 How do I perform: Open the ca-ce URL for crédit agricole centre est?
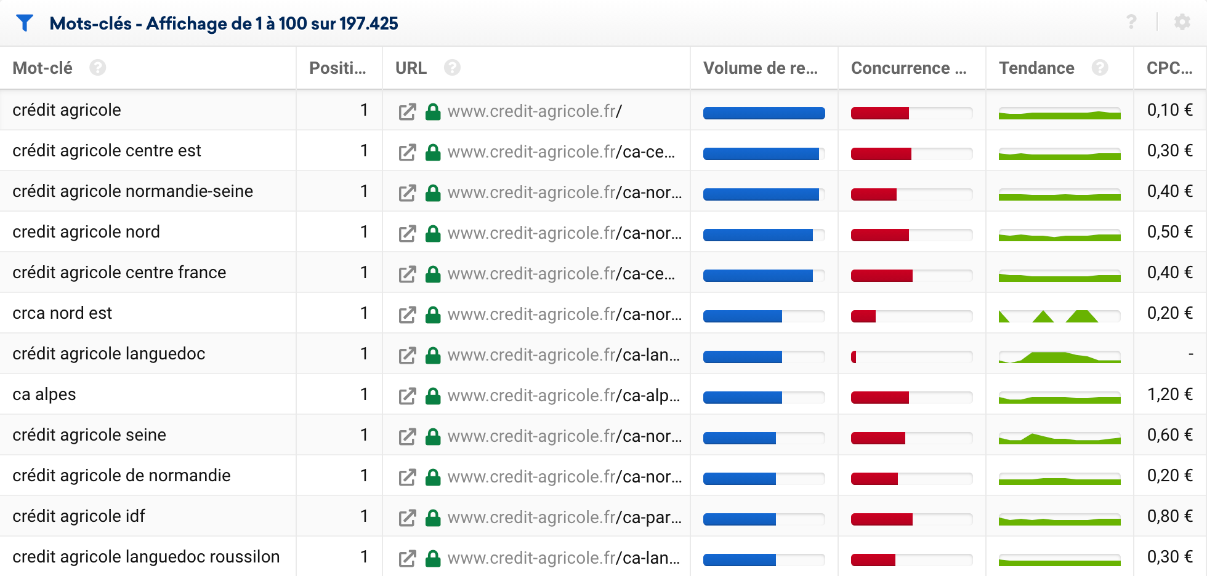pyautogui.click(x=561, y=152)
